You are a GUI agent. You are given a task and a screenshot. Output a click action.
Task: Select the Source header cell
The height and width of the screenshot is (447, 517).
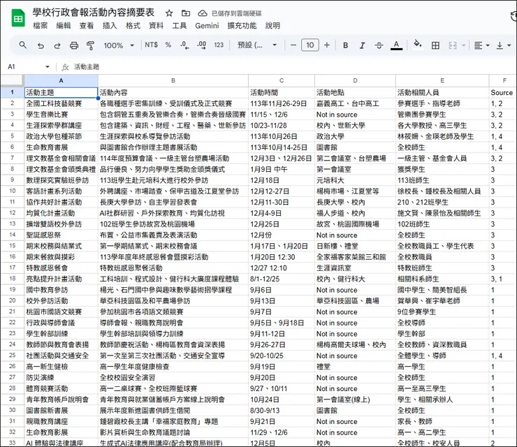(502, 92)
